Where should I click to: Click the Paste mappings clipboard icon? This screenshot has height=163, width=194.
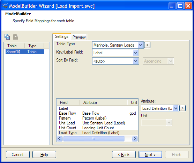[15, 37]
